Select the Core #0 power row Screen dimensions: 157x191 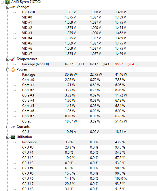89,80
